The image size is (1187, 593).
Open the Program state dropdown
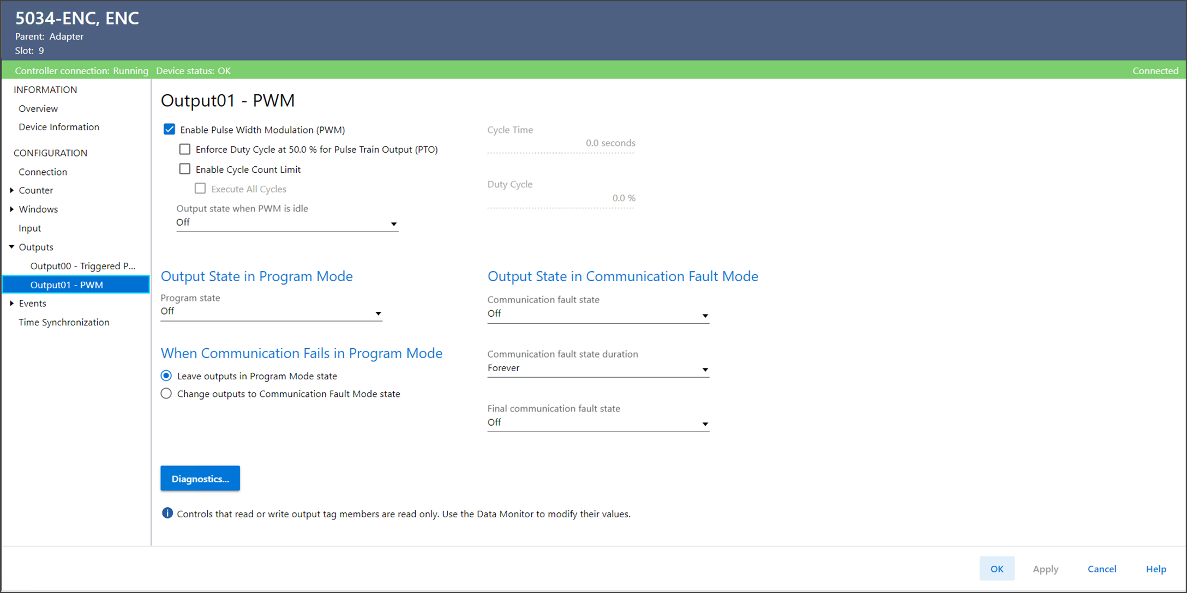click(x=271, y=312)
